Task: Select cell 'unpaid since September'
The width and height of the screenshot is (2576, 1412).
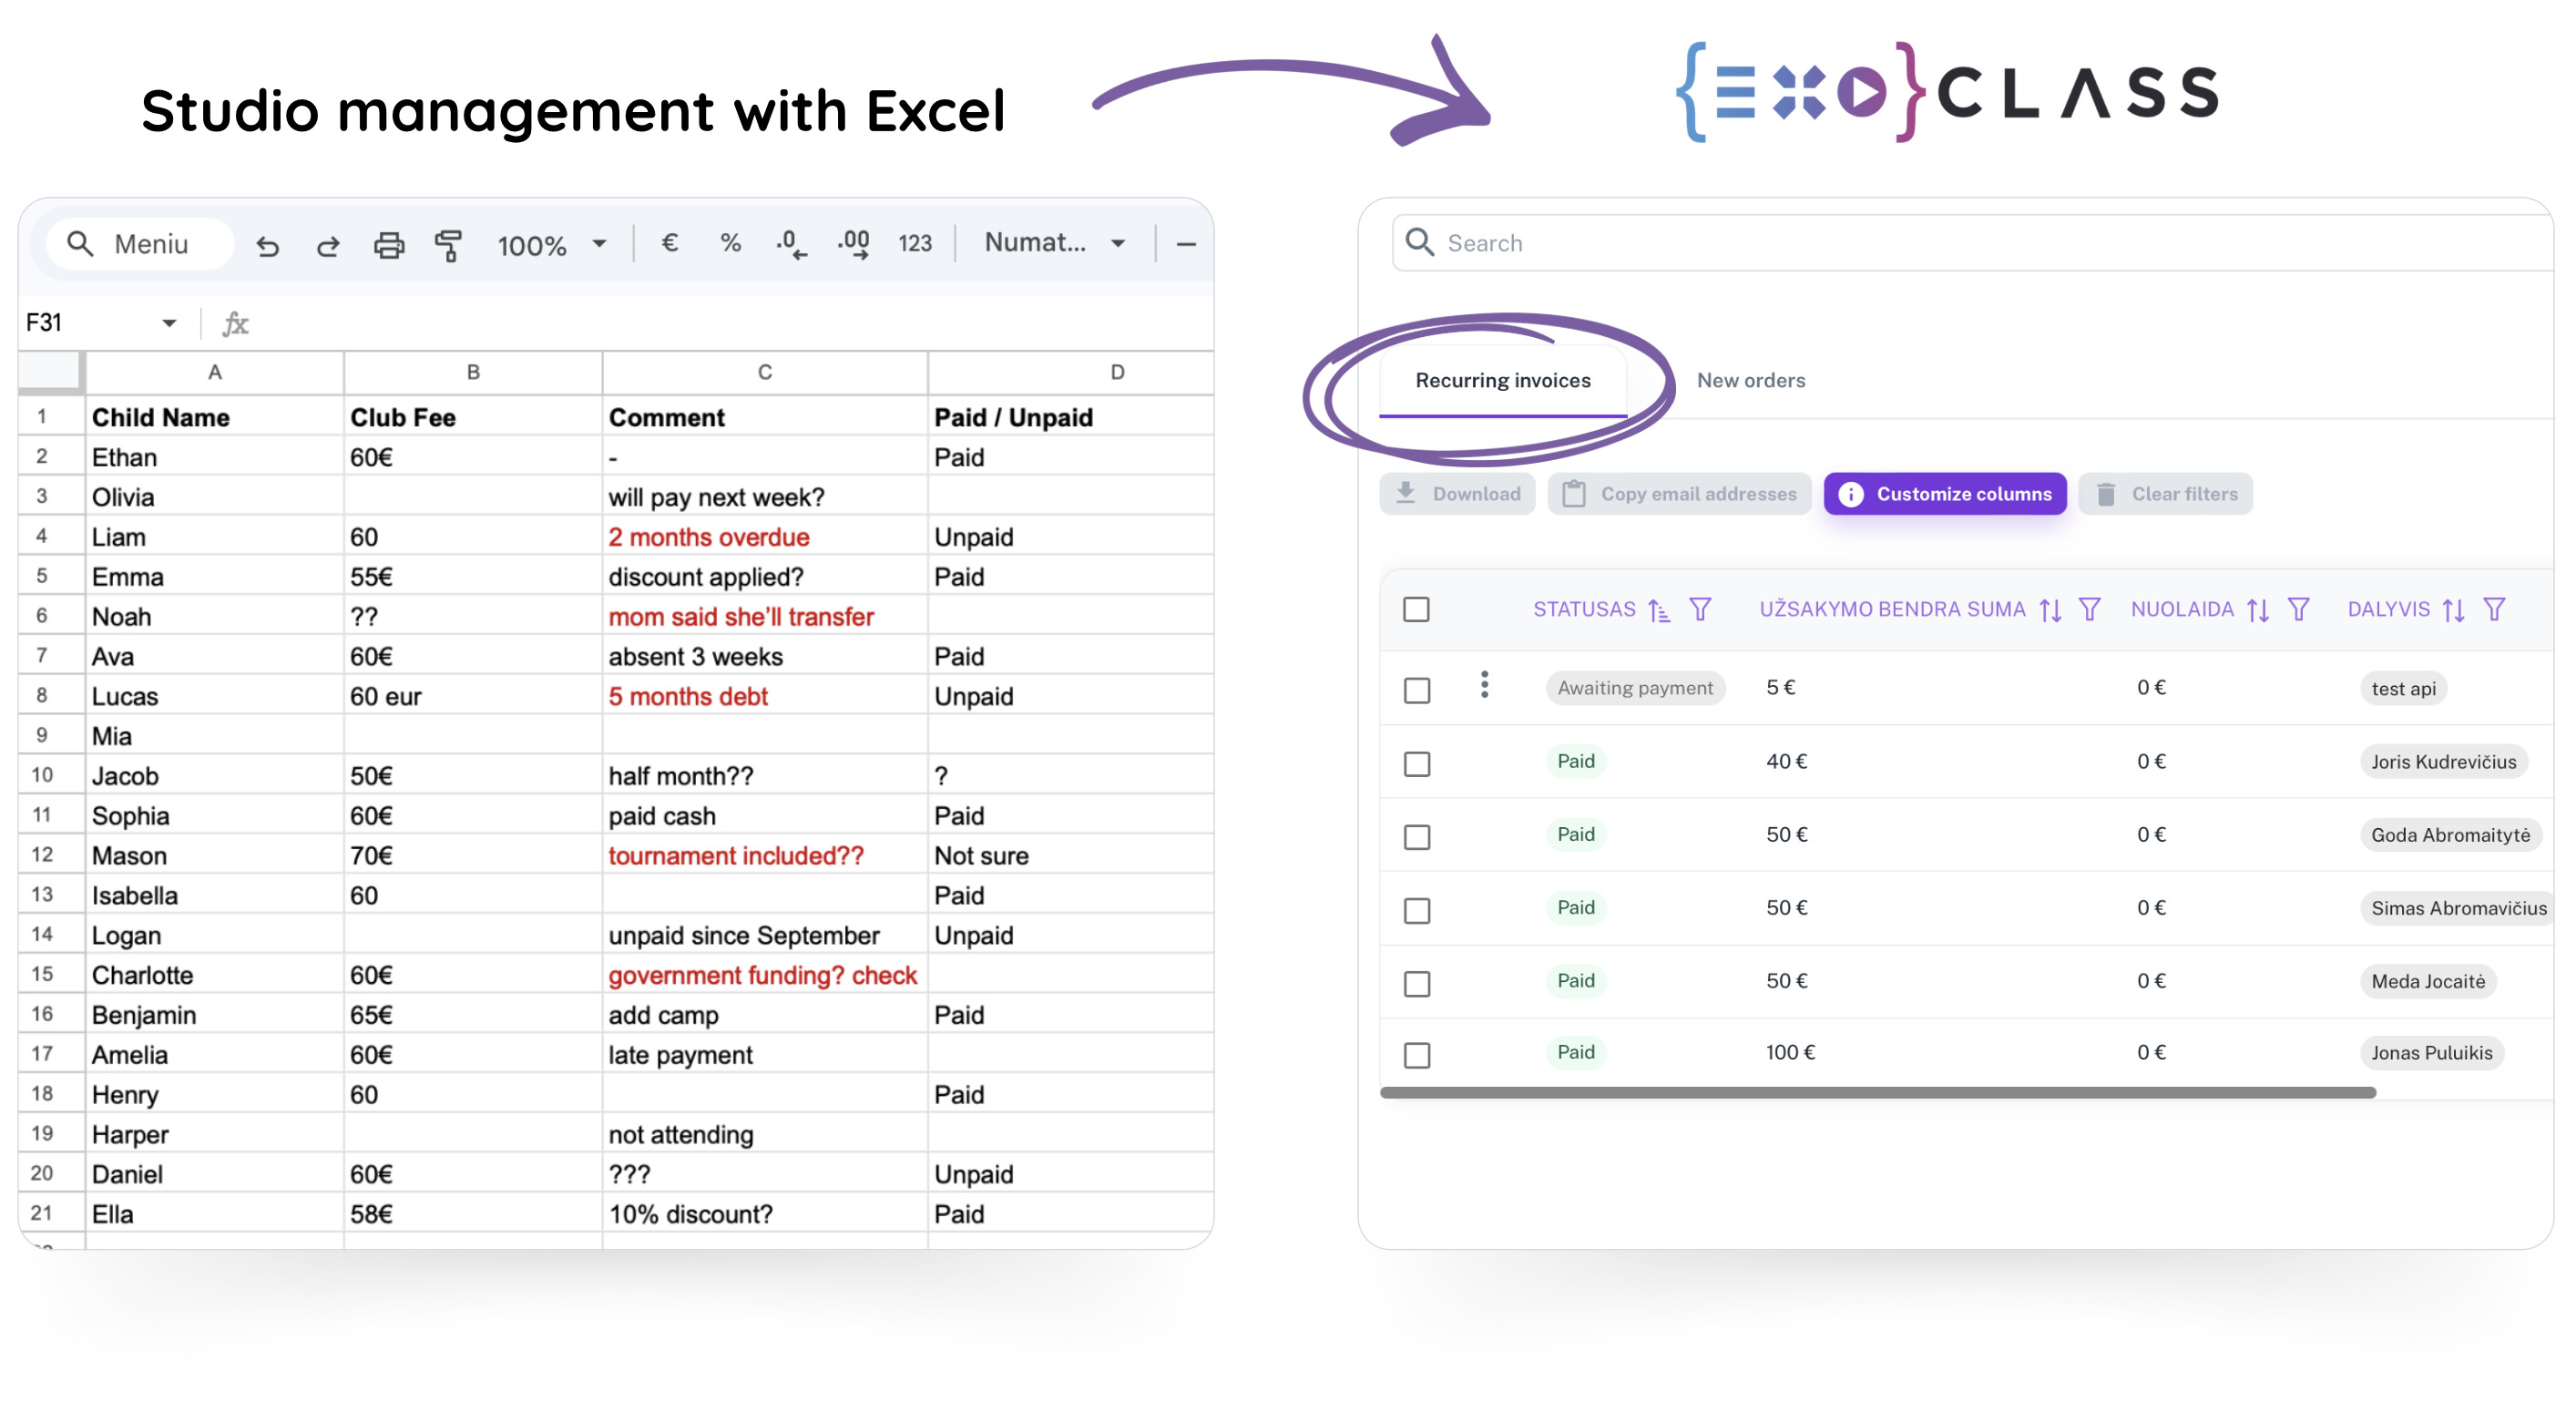Action: click(765, 935)
